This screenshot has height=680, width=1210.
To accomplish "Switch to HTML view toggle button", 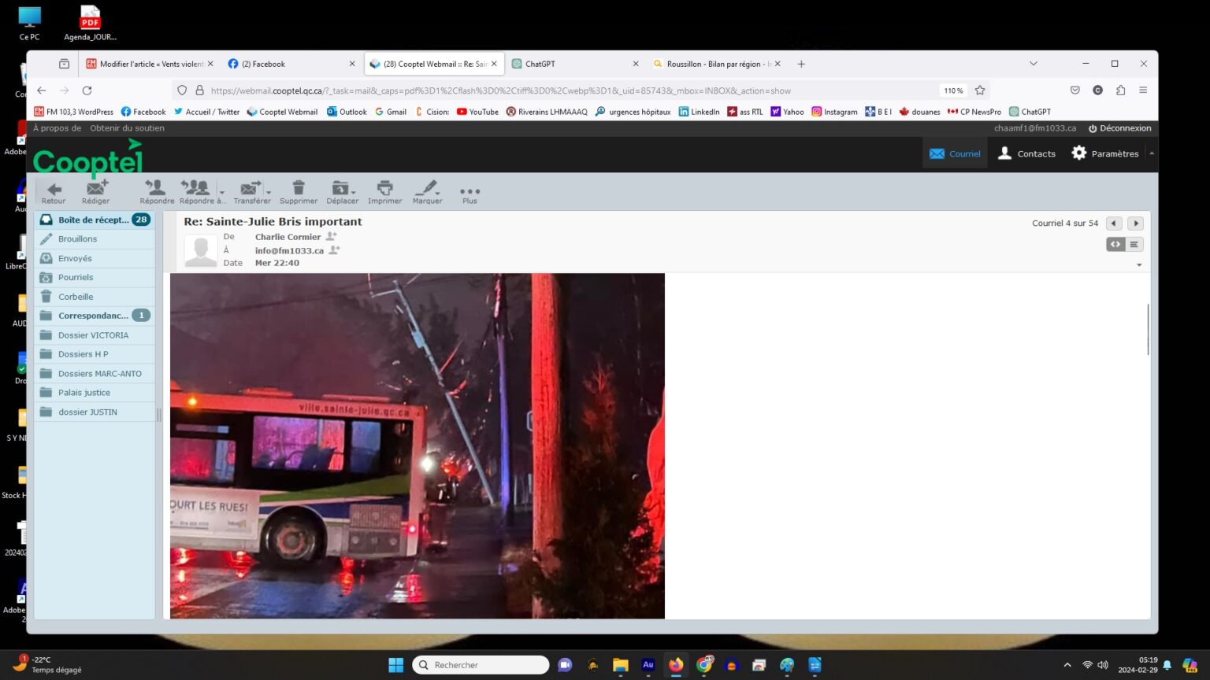I will [1115, 245].
